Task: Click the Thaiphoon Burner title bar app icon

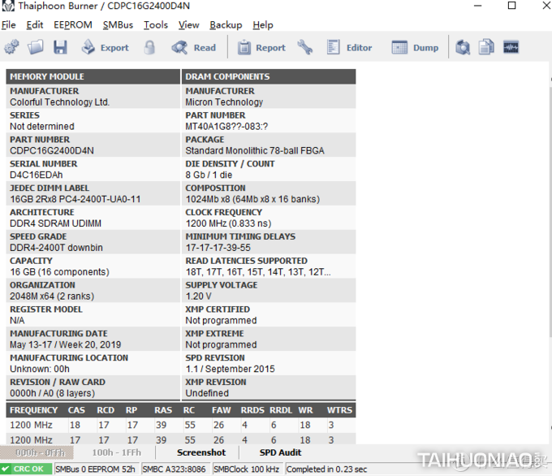Action: [8, 6]
